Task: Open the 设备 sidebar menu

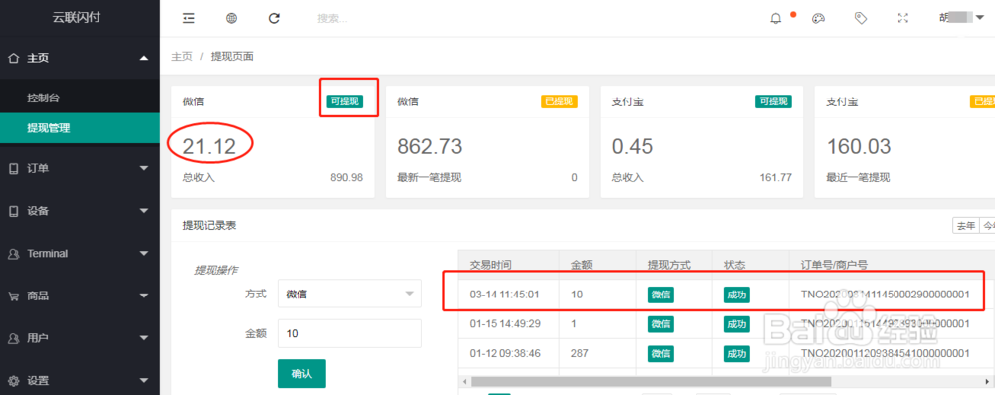Action: click(80, 211)
